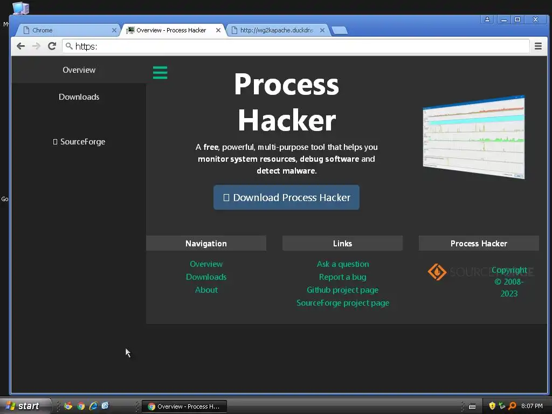Select Downloads in the left sidebar
Screen dimensions: 552x414
point(79,97)
